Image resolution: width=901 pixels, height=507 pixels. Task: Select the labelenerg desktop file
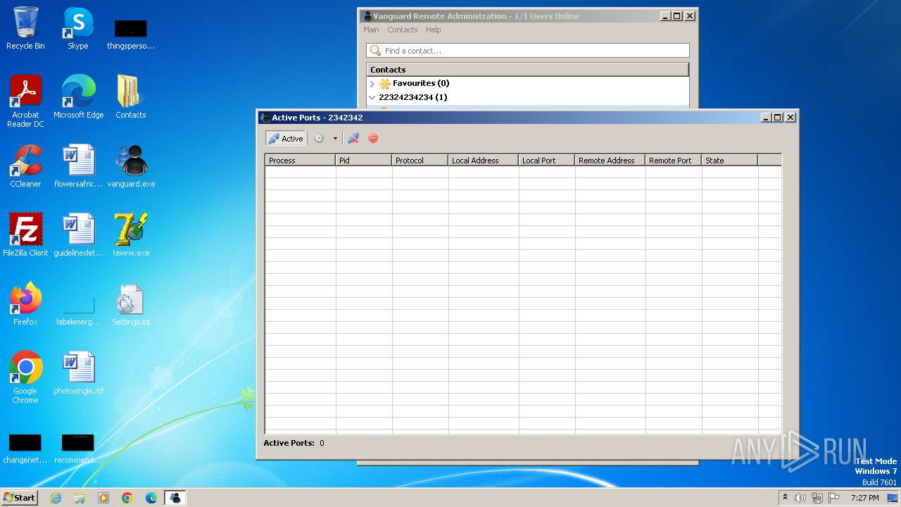[x=78, y=310]
